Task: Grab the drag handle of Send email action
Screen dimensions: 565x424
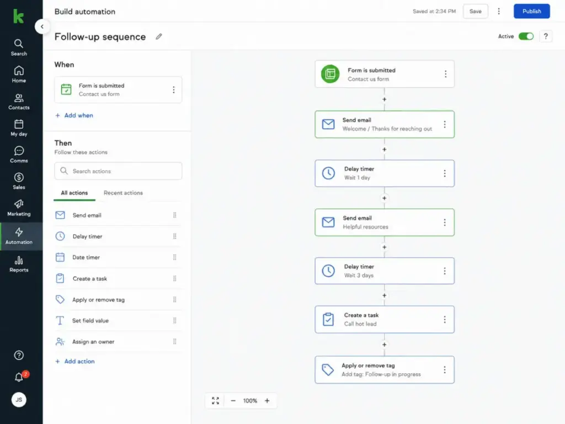Action: point(175,215)
